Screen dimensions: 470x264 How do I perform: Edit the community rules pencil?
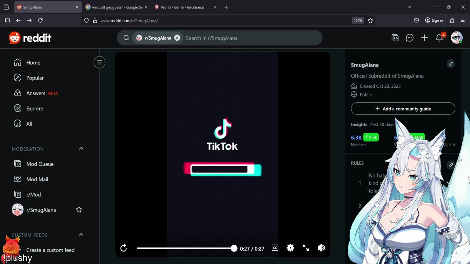click(x=451, y=165)
